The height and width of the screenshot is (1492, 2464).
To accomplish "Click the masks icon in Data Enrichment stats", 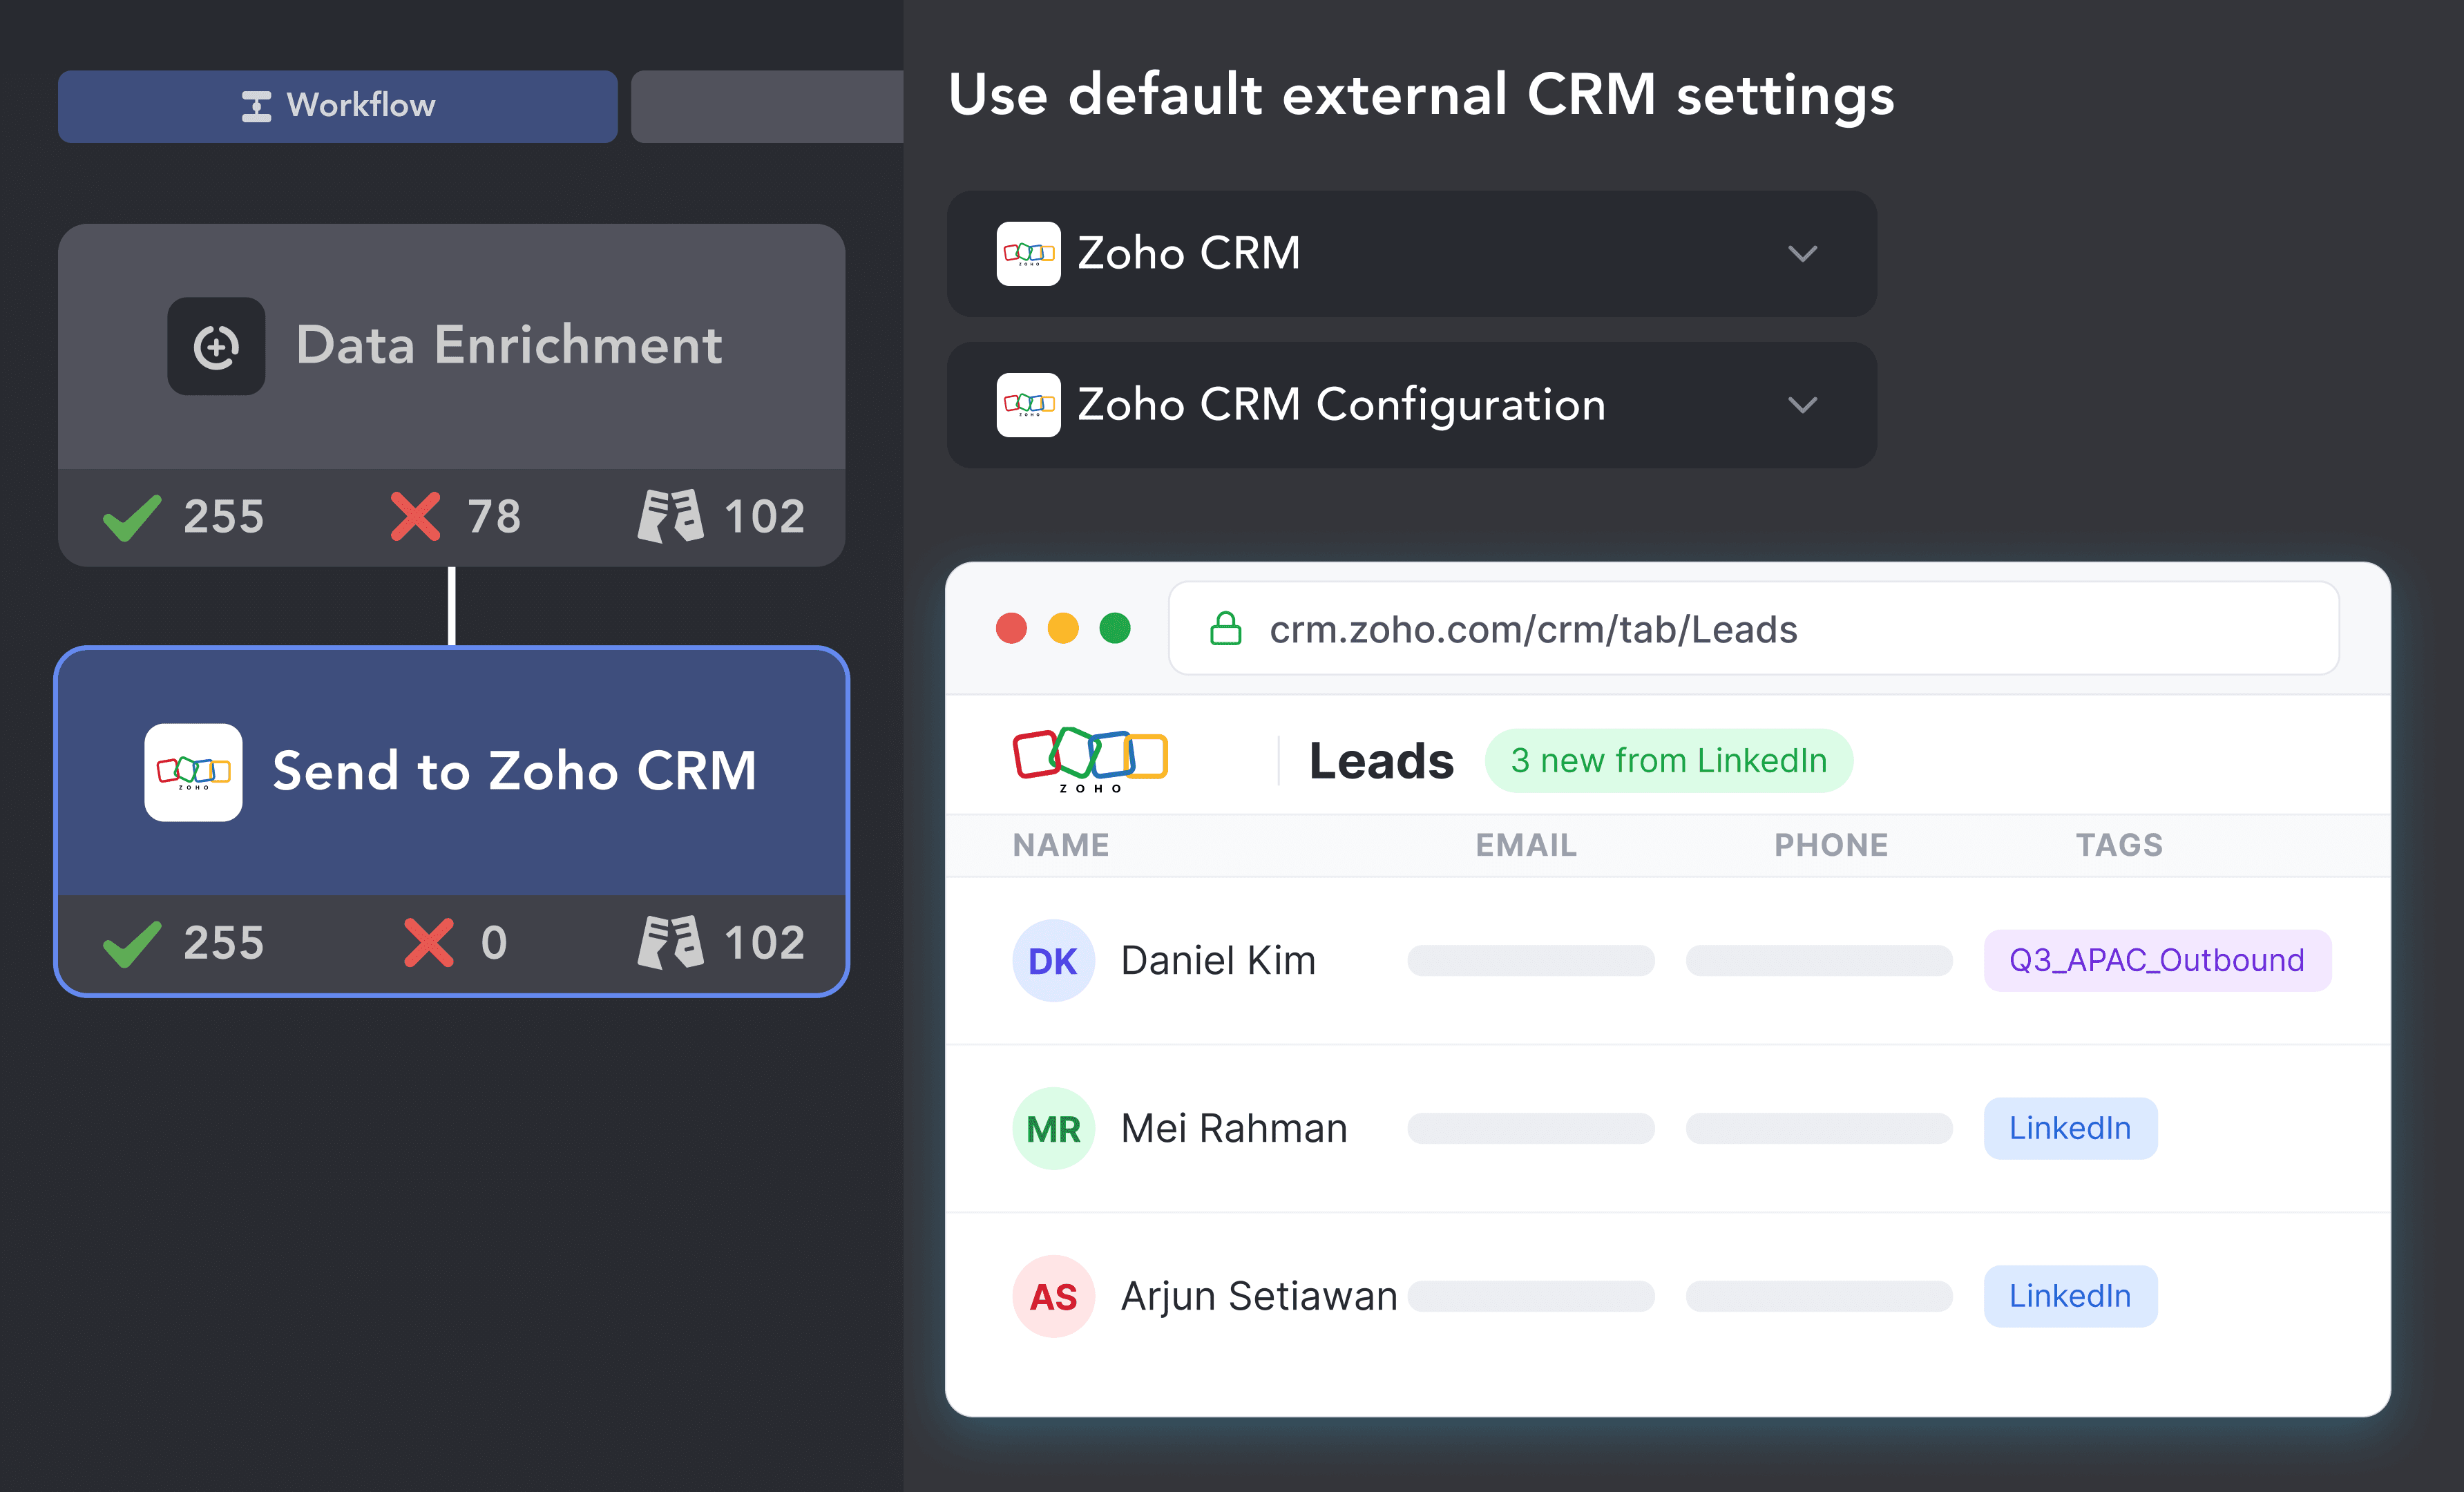I will pos(670,516).
